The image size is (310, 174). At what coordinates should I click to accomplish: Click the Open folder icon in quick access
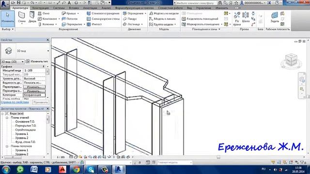pyautogui.click(x=13, y=3)
